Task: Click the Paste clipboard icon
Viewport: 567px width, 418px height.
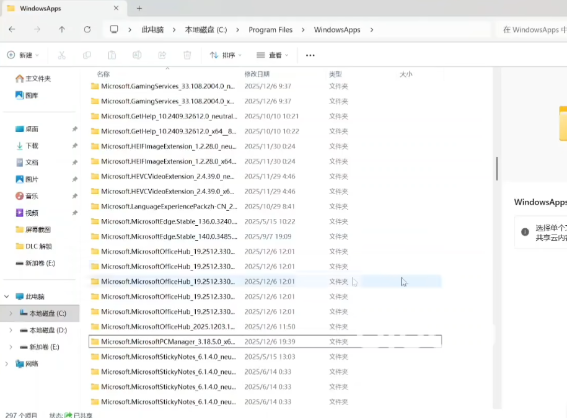Action: point(112,55)
